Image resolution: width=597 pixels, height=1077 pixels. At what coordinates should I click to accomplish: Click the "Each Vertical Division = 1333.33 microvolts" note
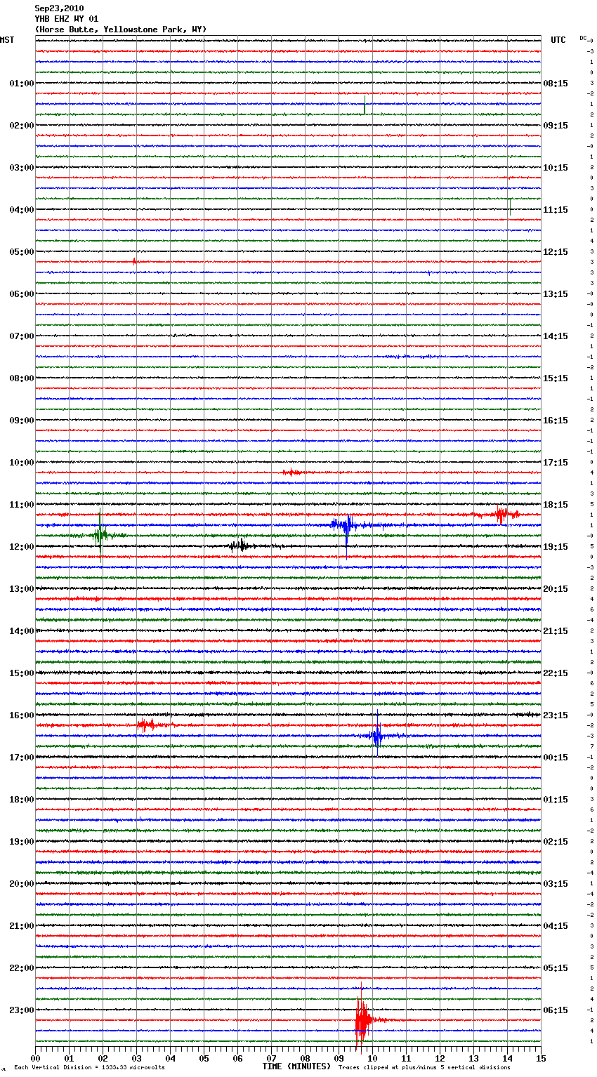coord(89,1067)
